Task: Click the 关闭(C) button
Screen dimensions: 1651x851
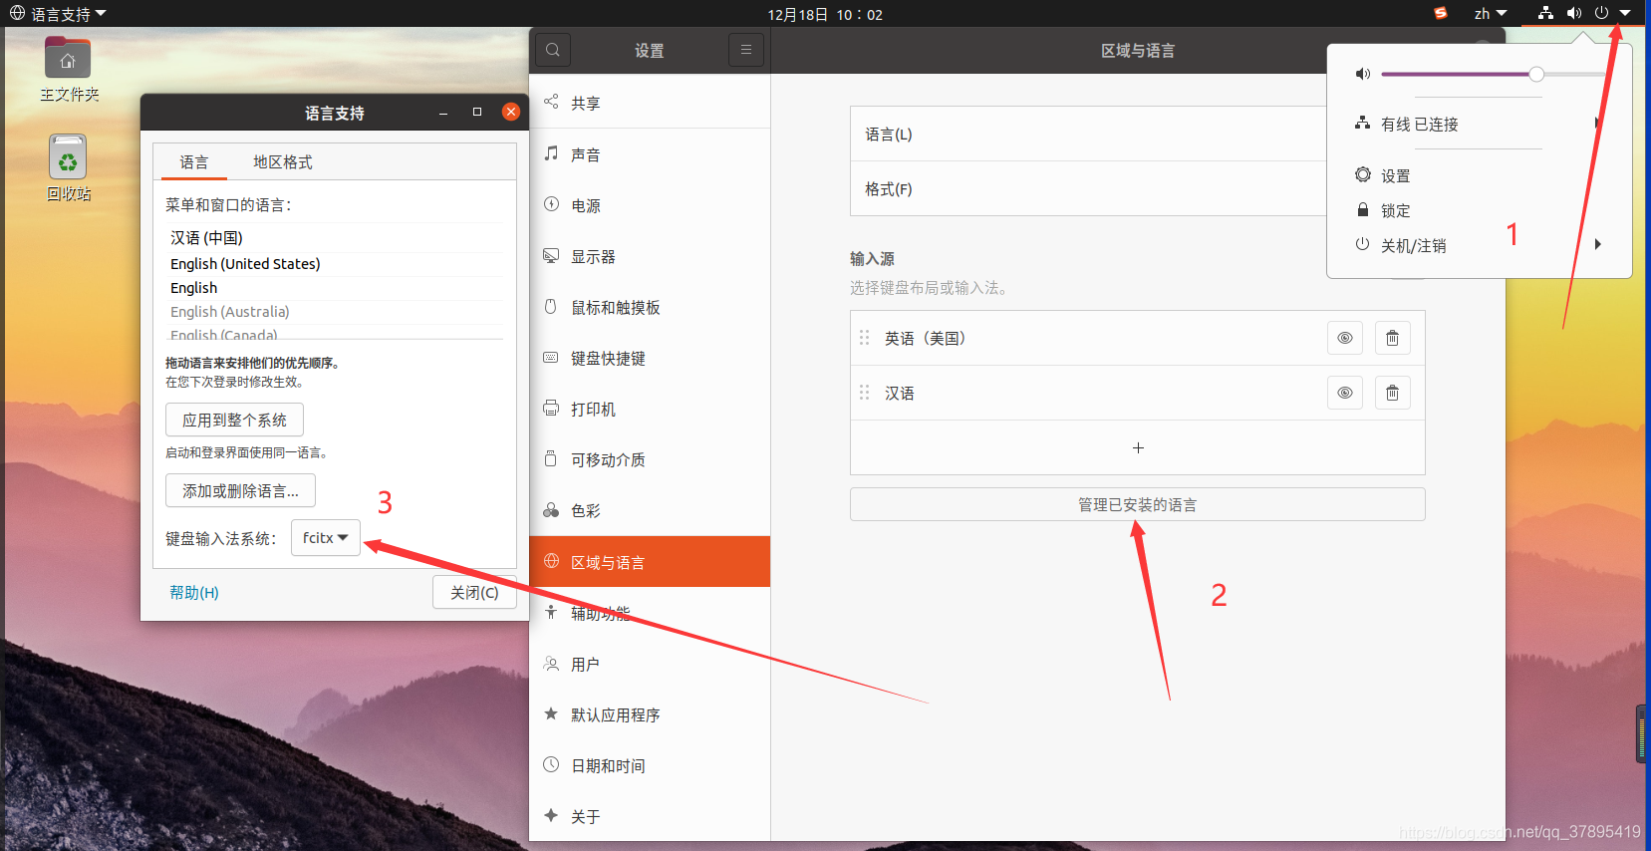Action: tap(474, 592)
